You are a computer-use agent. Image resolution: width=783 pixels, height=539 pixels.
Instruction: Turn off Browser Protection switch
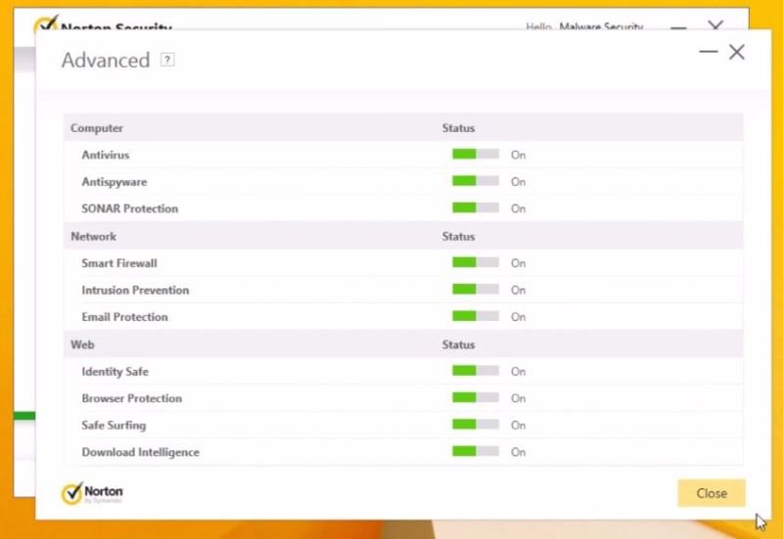(475, 399)
